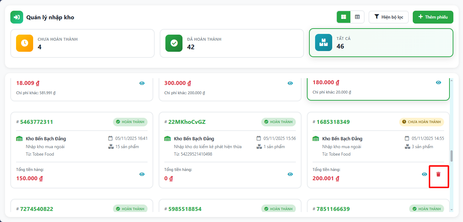Click the Quản lý nhập kho header icon
Image resolution: width=463 pixels, height=222 pixels.
coord(16,17)
